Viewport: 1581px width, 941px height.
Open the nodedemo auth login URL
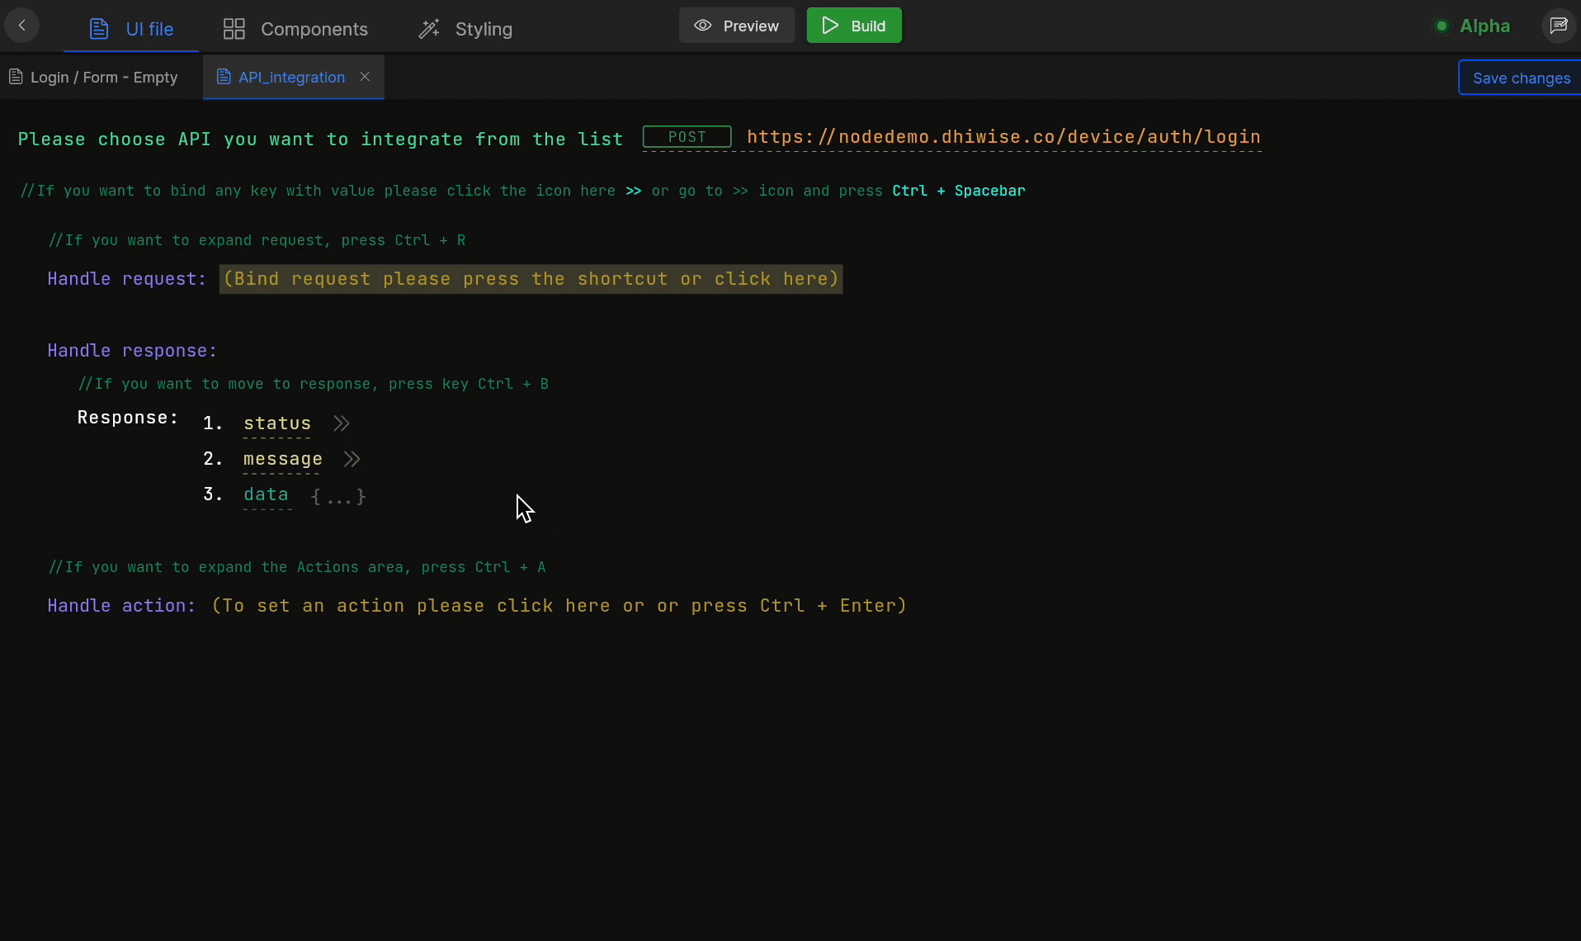click(1003, 137)
